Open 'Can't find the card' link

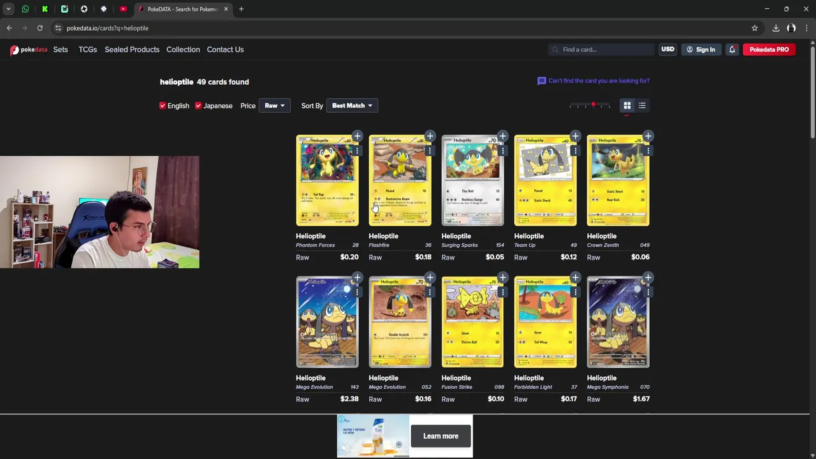click(594, 81)
